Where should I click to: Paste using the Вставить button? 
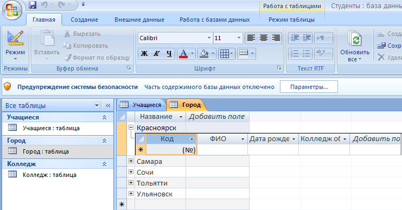pyautogui.click(x=47, y=45)
